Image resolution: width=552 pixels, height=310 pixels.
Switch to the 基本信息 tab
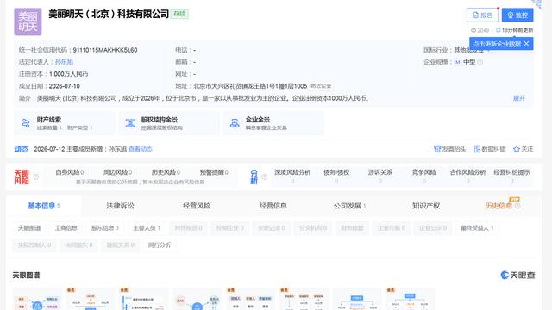coord(44,206)
